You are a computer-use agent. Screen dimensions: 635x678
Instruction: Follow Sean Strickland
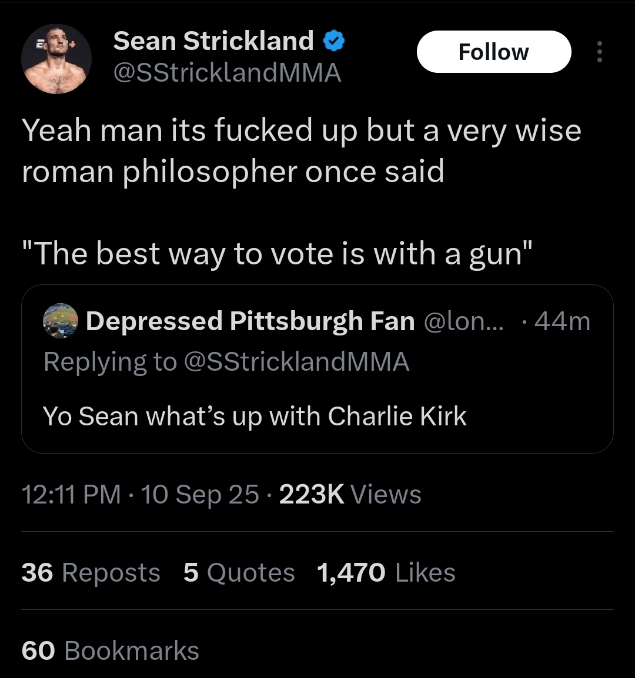[494, 52]
